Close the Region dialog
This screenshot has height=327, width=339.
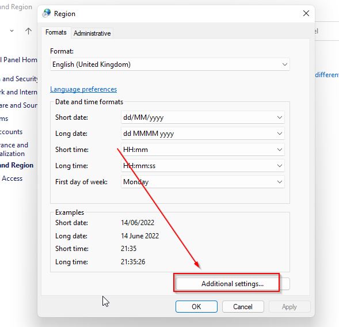tap(306, 13)
